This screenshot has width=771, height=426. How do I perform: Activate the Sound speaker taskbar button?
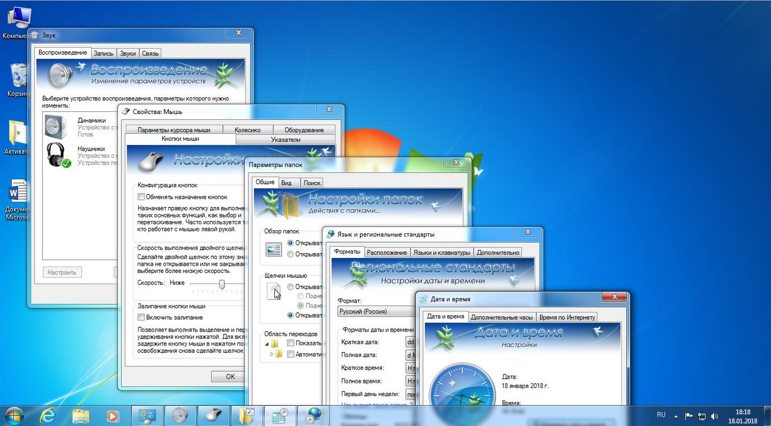(x=180, y=416)
